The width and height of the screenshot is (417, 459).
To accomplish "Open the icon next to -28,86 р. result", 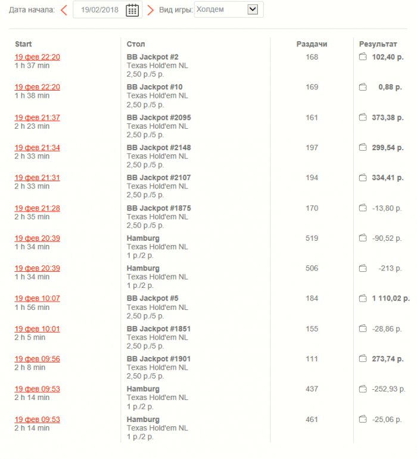I will pyautogui.click(x=362, y=328).
